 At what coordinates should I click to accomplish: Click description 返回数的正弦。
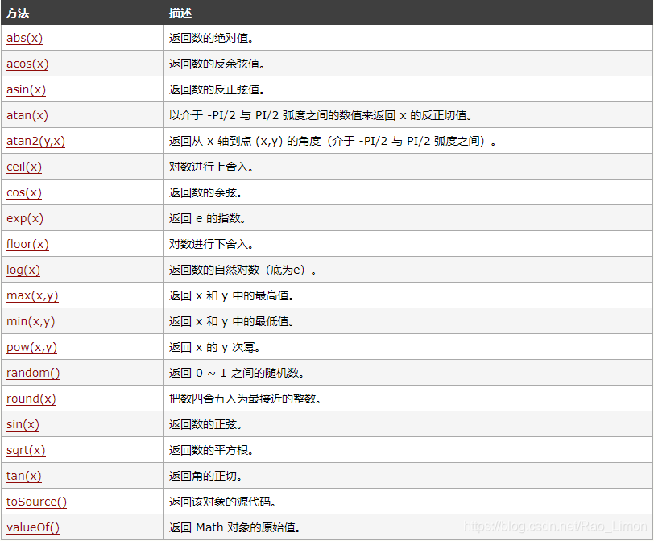205,425
